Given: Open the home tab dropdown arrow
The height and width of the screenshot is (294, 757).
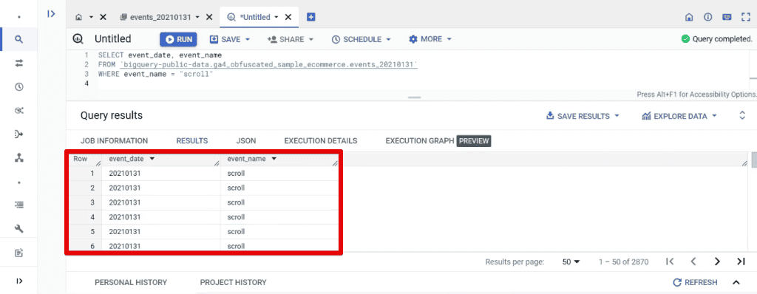Looking at the screenshot, I should point(91,18).
